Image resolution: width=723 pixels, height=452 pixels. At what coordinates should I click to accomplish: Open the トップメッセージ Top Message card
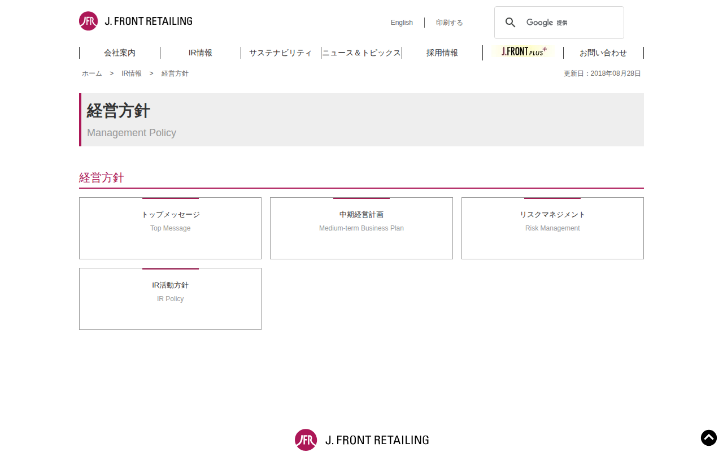[170, 228]
